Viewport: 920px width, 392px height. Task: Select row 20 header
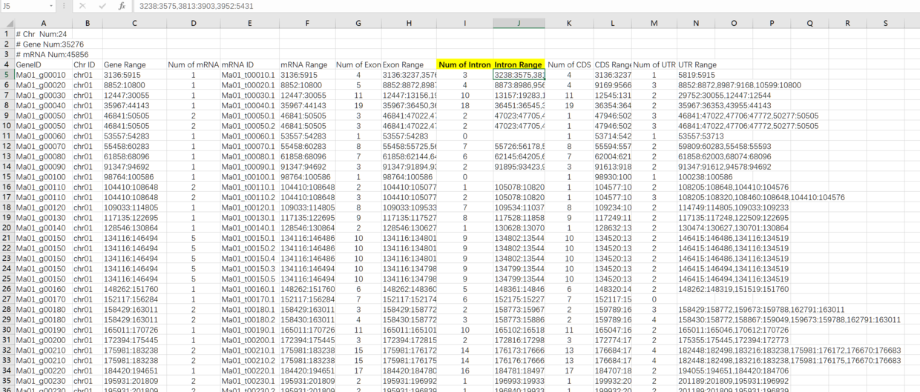(x=7, y=227)
